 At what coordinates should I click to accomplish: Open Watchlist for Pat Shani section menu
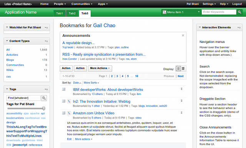tap(46, 28)
